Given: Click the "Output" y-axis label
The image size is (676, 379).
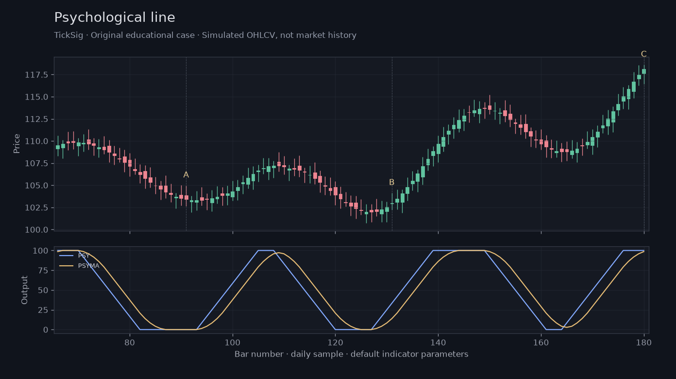Looking at the screenshot, I should [25, 290].
